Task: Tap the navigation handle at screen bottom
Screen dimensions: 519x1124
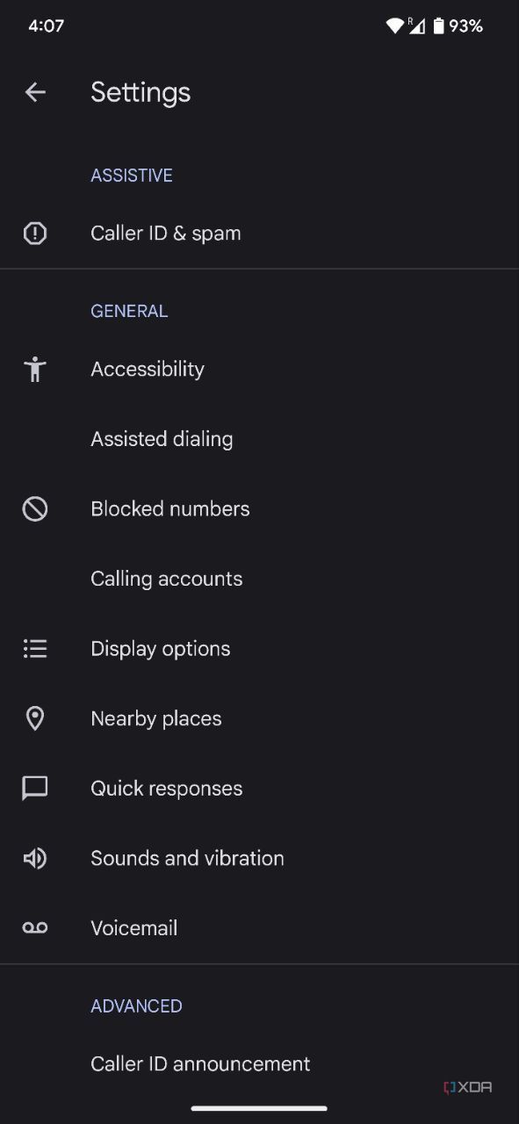Action: coord(259,1108)
